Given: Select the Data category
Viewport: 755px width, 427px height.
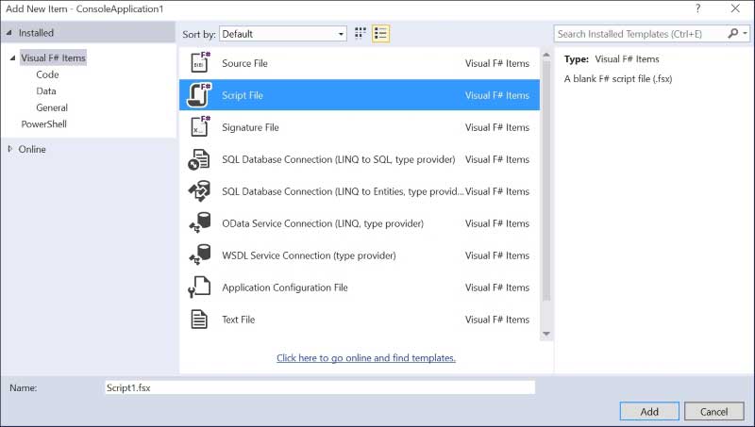Looking at the screenshot, I should click(45, 90).
